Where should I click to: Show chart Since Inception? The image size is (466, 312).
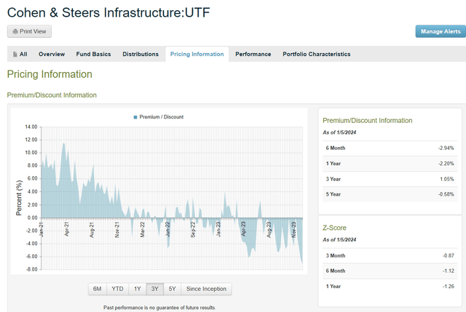point(206,289)
